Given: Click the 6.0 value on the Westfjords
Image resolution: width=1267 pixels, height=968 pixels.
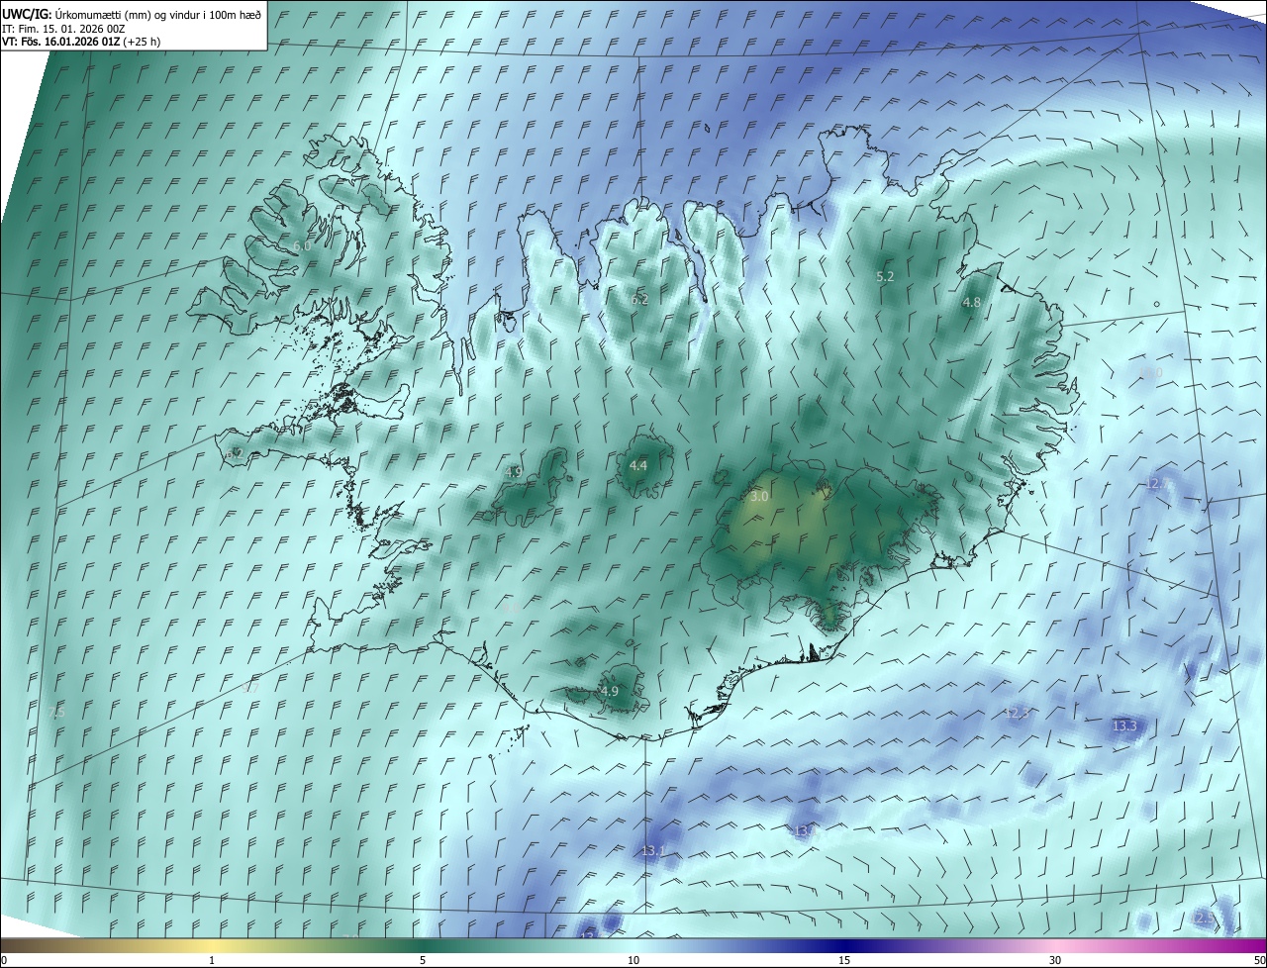Looking at the screenshot, I should coord(302,245).
